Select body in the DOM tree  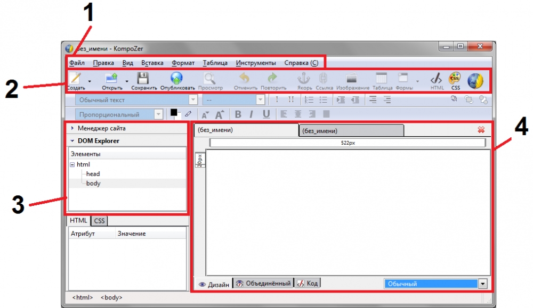[x=93, y=183]
